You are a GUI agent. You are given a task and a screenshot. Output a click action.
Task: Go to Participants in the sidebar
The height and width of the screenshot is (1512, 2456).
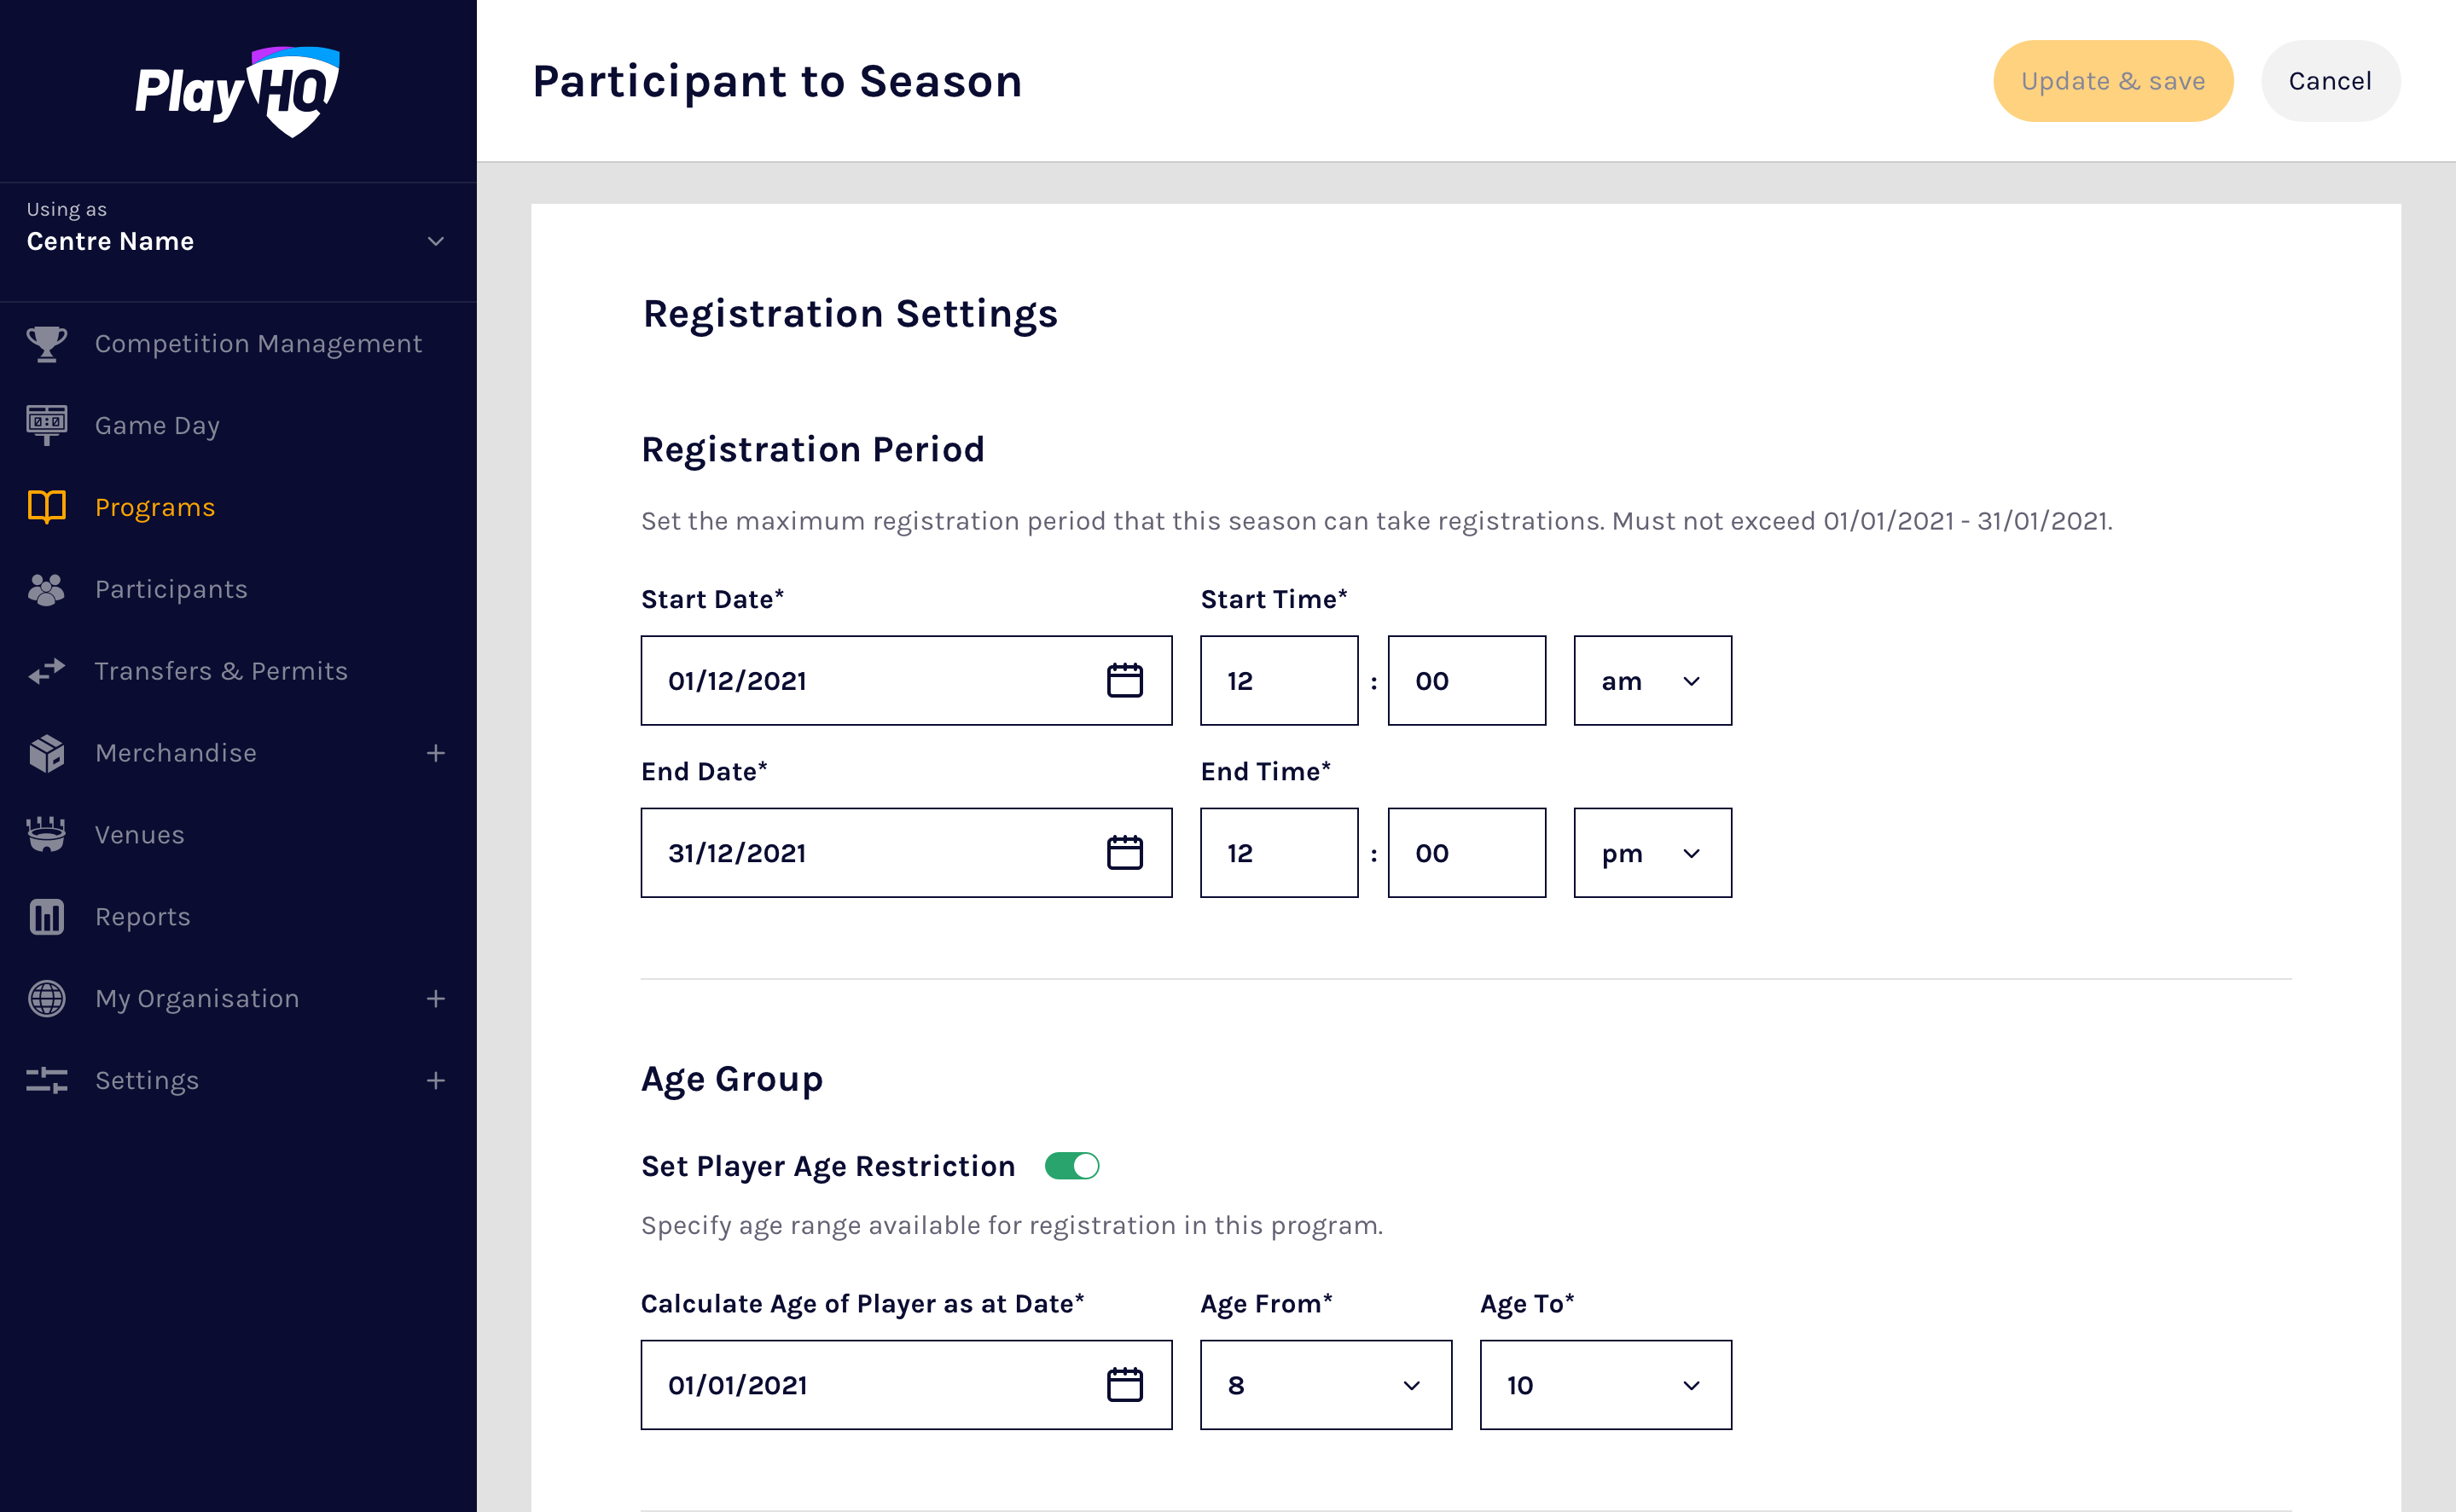coord(171,589)
